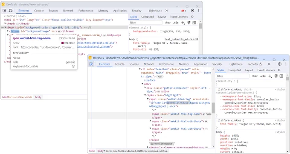Select the ::before pseudo-element row
The width and height of the screenshot is (290, 154).
(x=150, y=80)
